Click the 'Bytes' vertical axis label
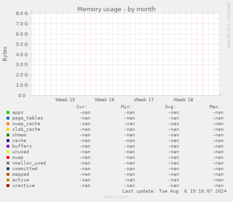233x202 pixels. [x=5, y=54]
